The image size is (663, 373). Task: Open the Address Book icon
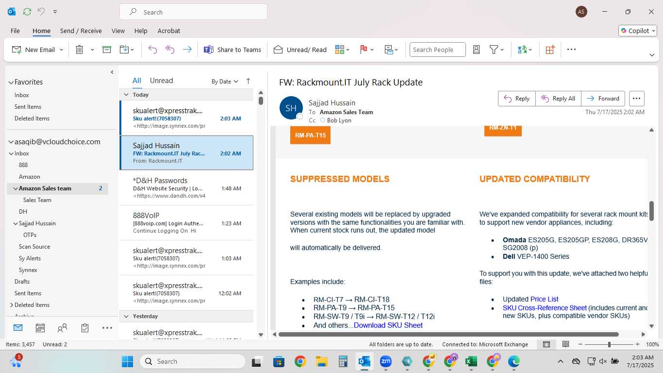point(476,50)
